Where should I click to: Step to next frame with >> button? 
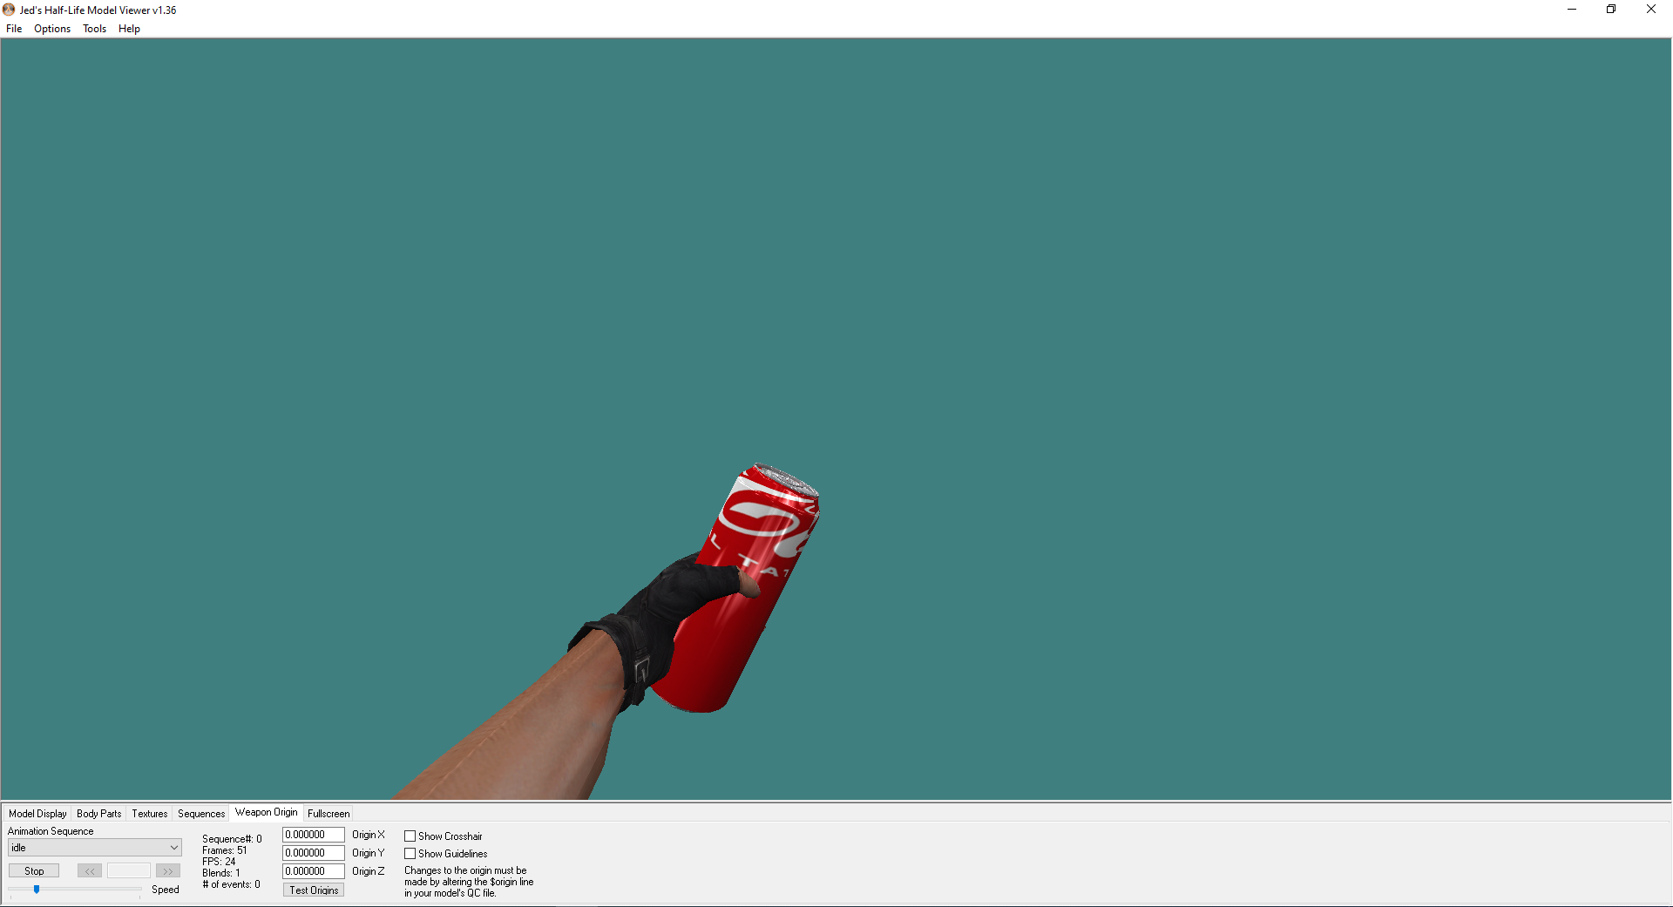tap(168, 871)
